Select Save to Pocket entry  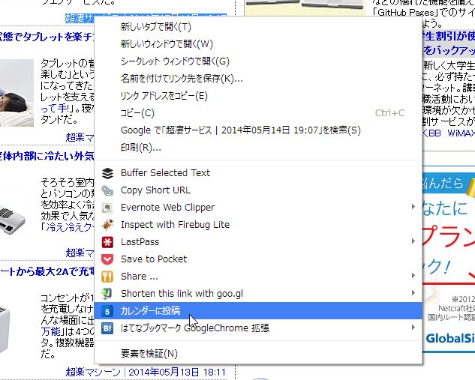click(x=258, y=259)
